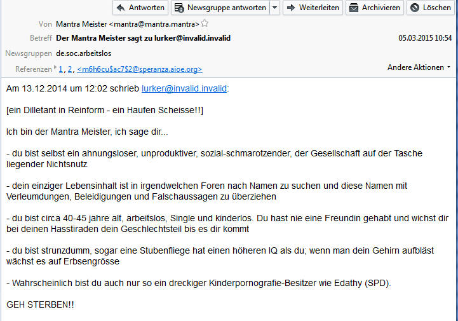Viewport: 458px width, 321px height.
Task: Click the Antworten button label
Action: pos(147,8)
